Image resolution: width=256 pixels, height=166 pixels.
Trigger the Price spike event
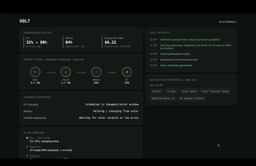189,91
